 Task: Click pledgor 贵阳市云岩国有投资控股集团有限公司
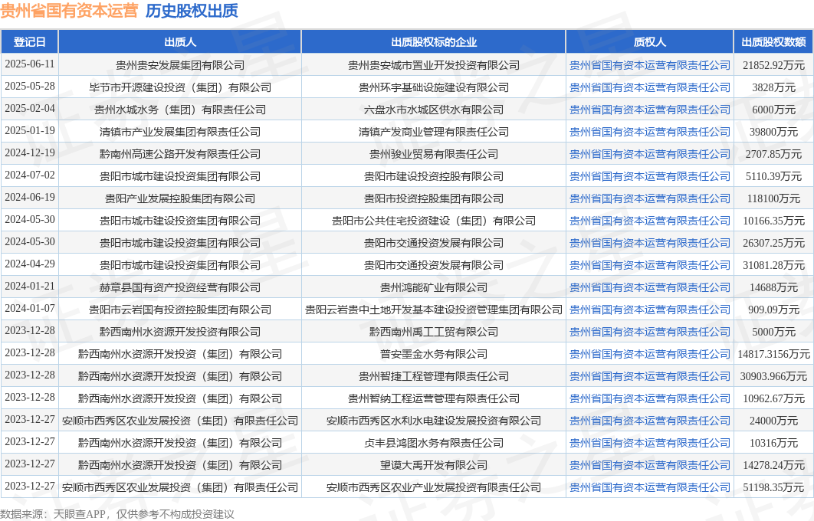(x=180, y=310)
